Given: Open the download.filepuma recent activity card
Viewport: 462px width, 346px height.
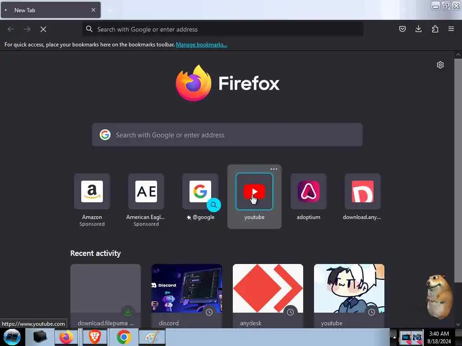Looking at the screenshot, I should click(x=106, y=296).
